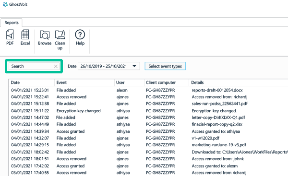Run the Clean up tool

pos(60,40)
